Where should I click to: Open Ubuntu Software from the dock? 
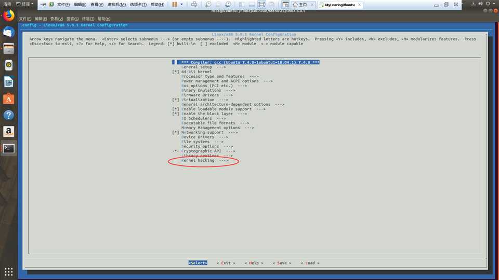point(9,99)
